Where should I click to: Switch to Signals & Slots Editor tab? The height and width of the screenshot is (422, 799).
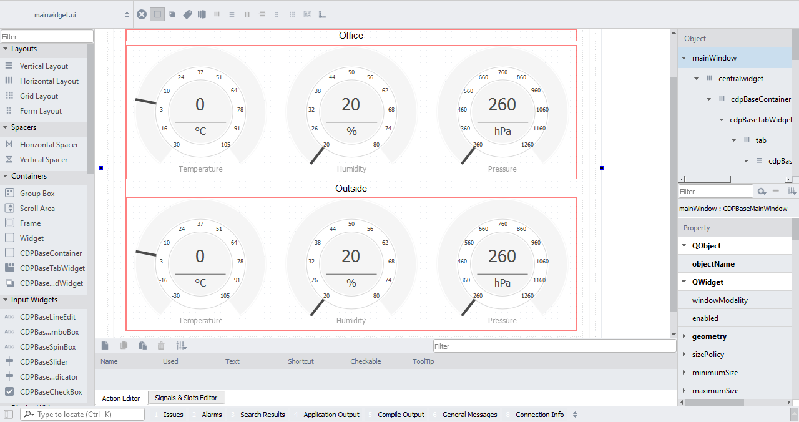[186, 398]
